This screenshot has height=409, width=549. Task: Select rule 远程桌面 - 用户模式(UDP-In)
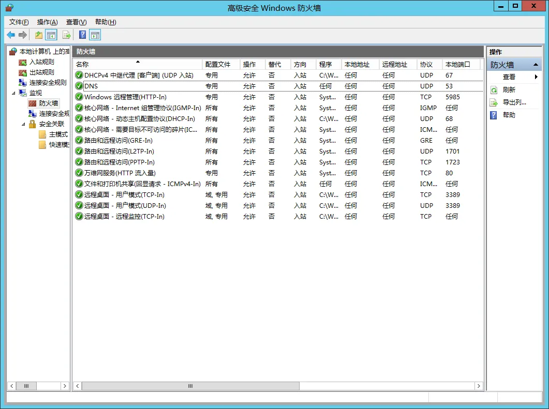[x=279, y=205]
